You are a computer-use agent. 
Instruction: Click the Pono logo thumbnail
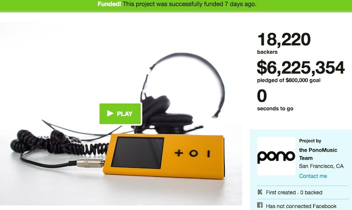point(277,156)
